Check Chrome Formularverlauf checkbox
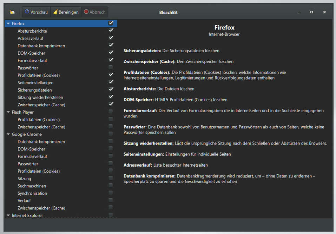Image resolution: width=336 pixels, height=234 pixels. click(111, 156)
